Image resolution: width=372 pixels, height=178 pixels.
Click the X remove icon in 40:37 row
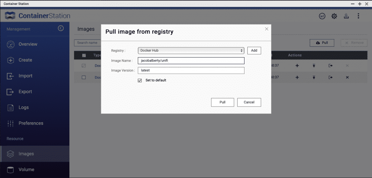(x=347, y=78)
